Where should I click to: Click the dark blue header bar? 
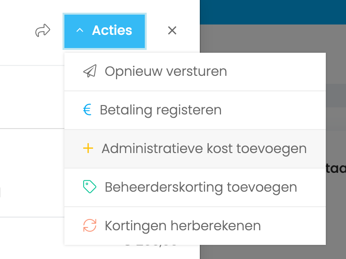[x=273, y=12]
